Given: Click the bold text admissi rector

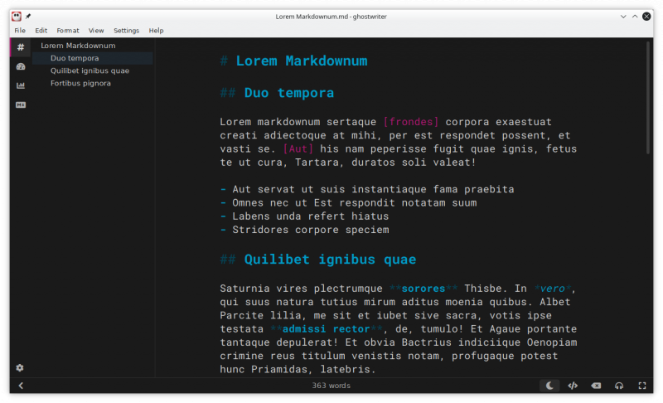Looking at the screenshot, I should [x=326, y=329].
